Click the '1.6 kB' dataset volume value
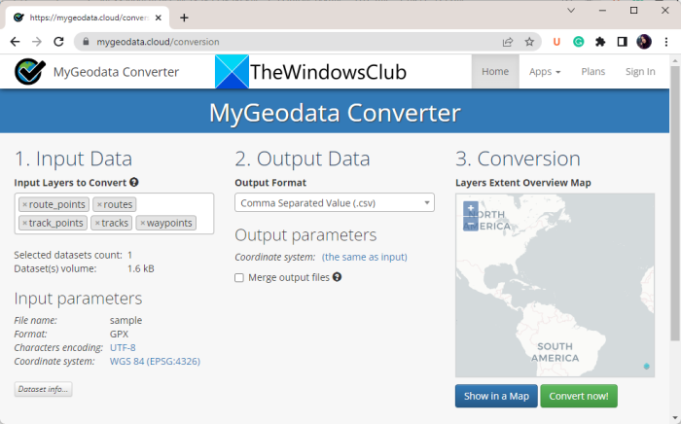This screenshot has width=681, height=424. point(141,268)
